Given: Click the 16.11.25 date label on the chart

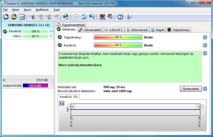Looking at the screenshot, I should coord(71,122).
